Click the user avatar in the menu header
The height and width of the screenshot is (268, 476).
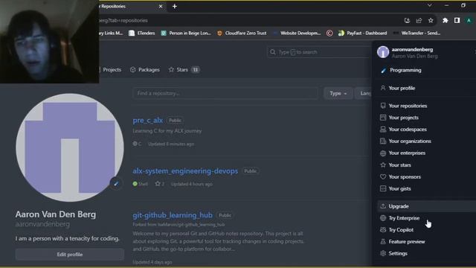tap(383, 52)
